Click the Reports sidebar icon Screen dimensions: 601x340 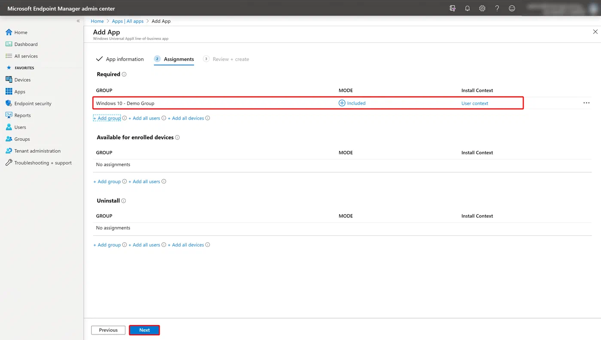[x=9, y=115]
